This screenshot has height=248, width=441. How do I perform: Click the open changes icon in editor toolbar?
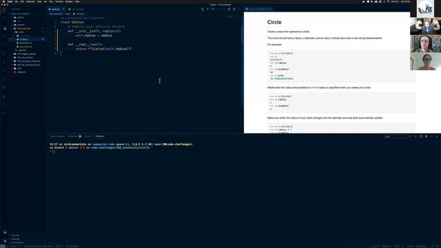pyautogui.click(x=203, y=9)
